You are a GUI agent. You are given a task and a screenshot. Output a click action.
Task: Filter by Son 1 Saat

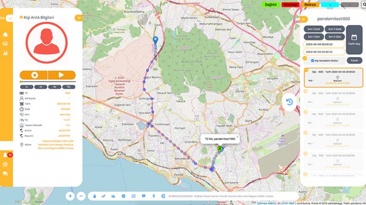(314, 29)
